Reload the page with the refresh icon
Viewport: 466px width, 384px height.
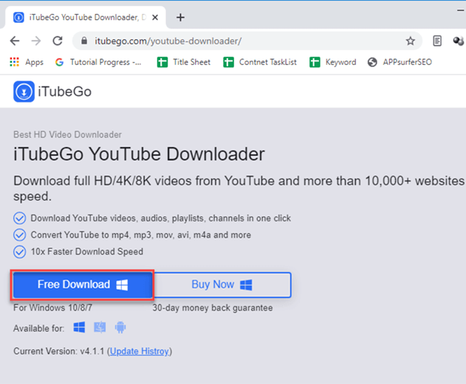(58, 41)
